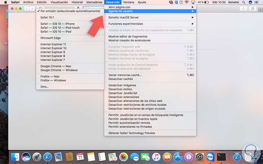The height and width of the screenshot is (164, 263).
Task: Click Safari share toolbar button
Action: tap(244, 9)
